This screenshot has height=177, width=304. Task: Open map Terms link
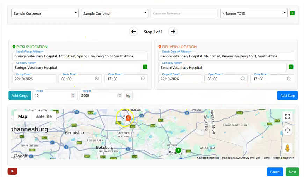click(266, 158)
